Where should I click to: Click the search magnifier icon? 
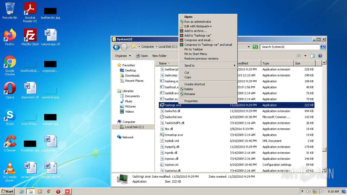323,47
